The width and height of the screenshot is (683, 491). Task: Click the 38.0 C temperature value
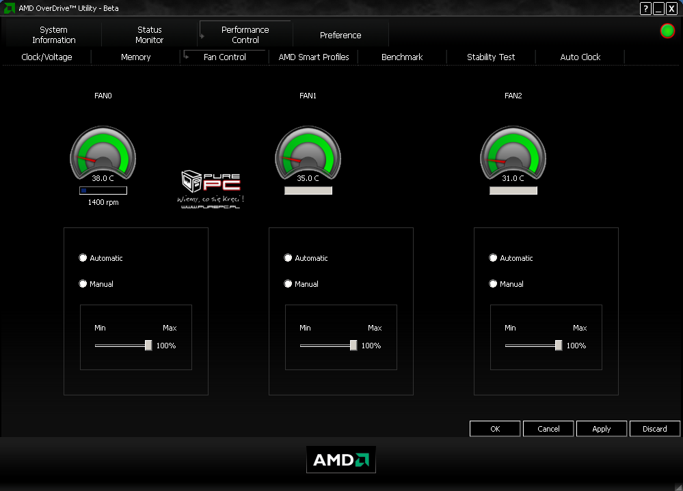[103, 178]
